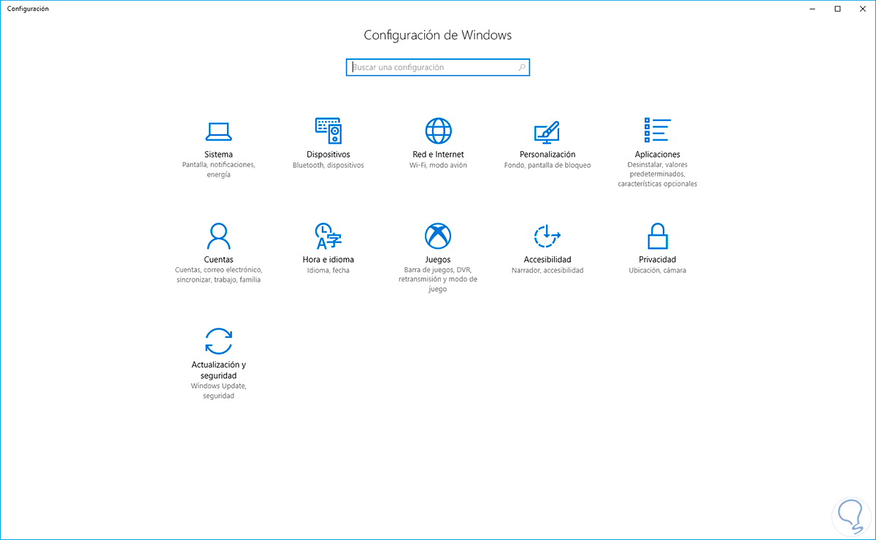
Task: Open the Personalización paintbrush icon
Action: tap(547, 131)
